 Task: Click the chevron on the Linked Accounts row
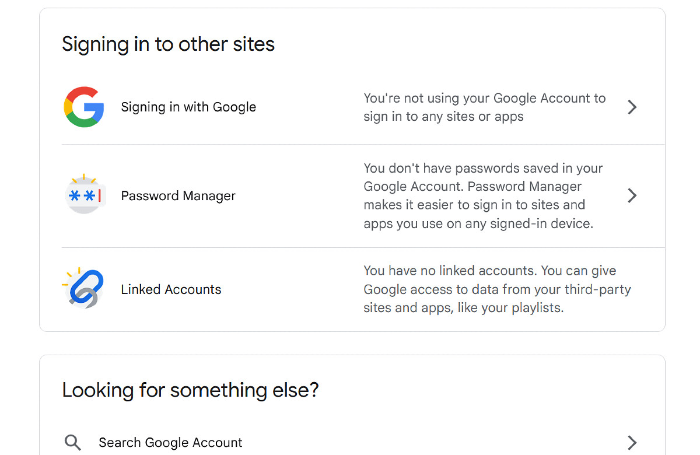[632, 290]
